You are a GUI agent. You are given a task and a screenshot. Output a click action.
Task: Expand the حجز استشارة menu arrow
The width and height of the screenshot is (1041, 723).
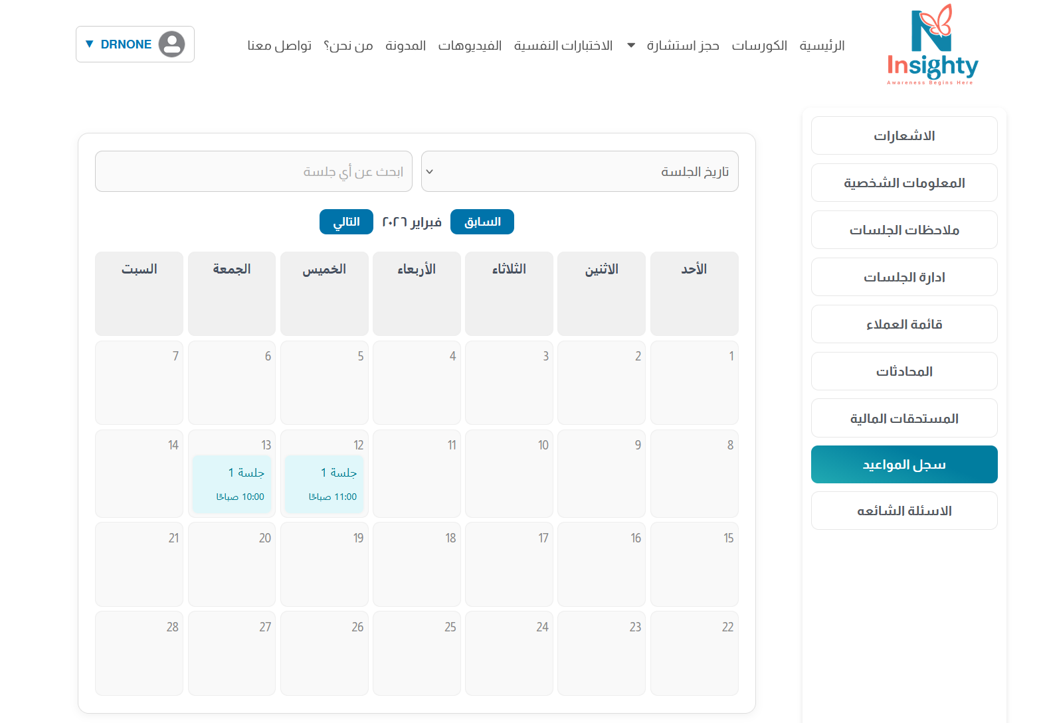pyautogui.click(x=631, y=46)
